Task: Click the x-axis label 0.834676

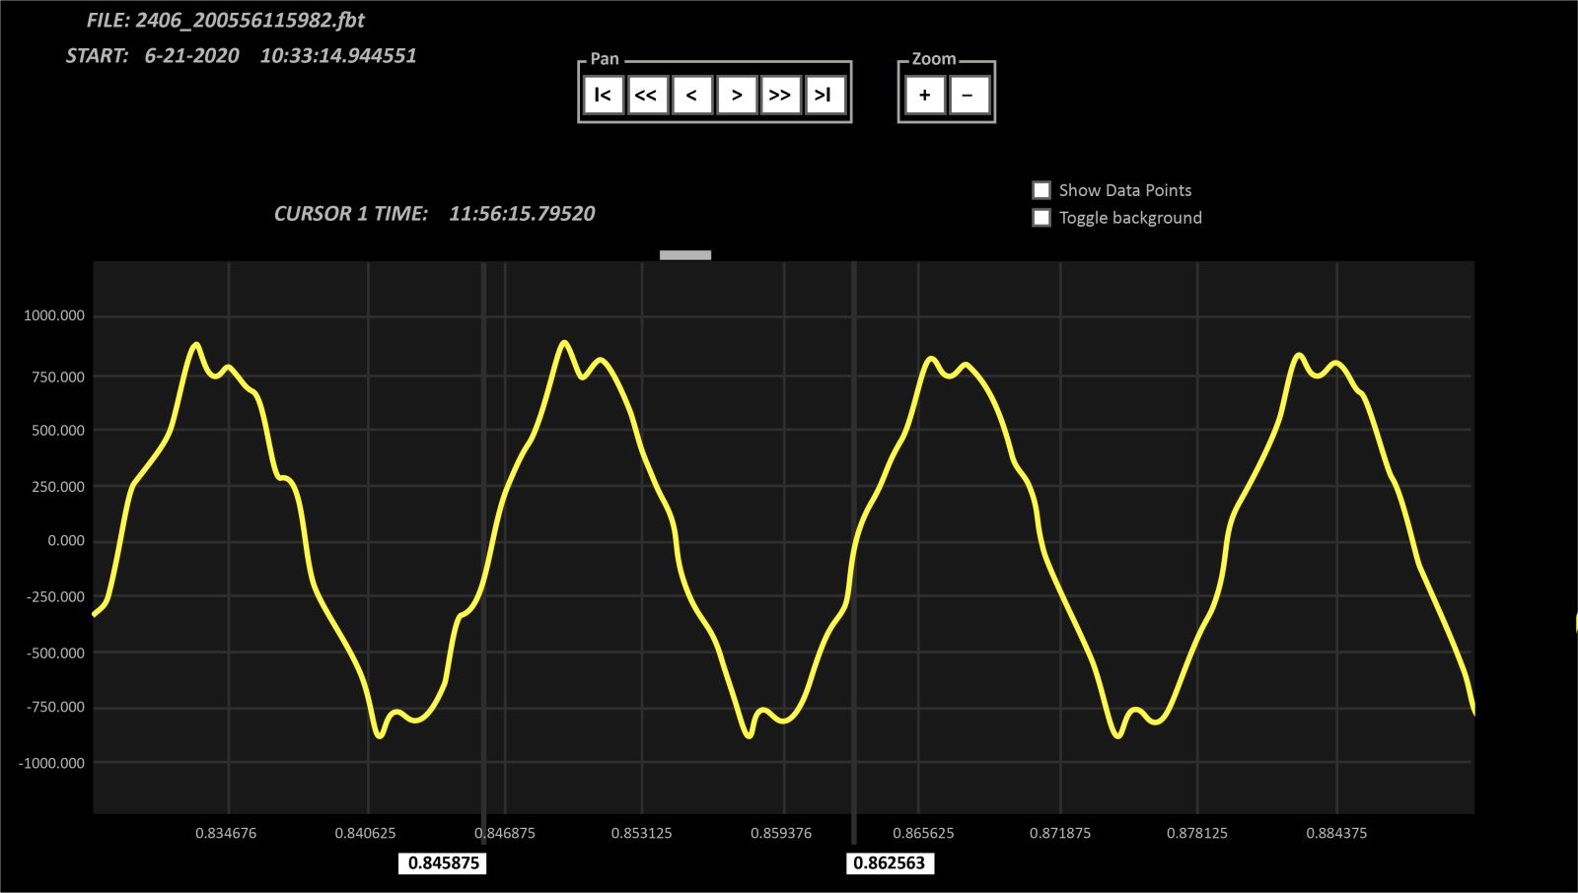Action: pos(226,834)
